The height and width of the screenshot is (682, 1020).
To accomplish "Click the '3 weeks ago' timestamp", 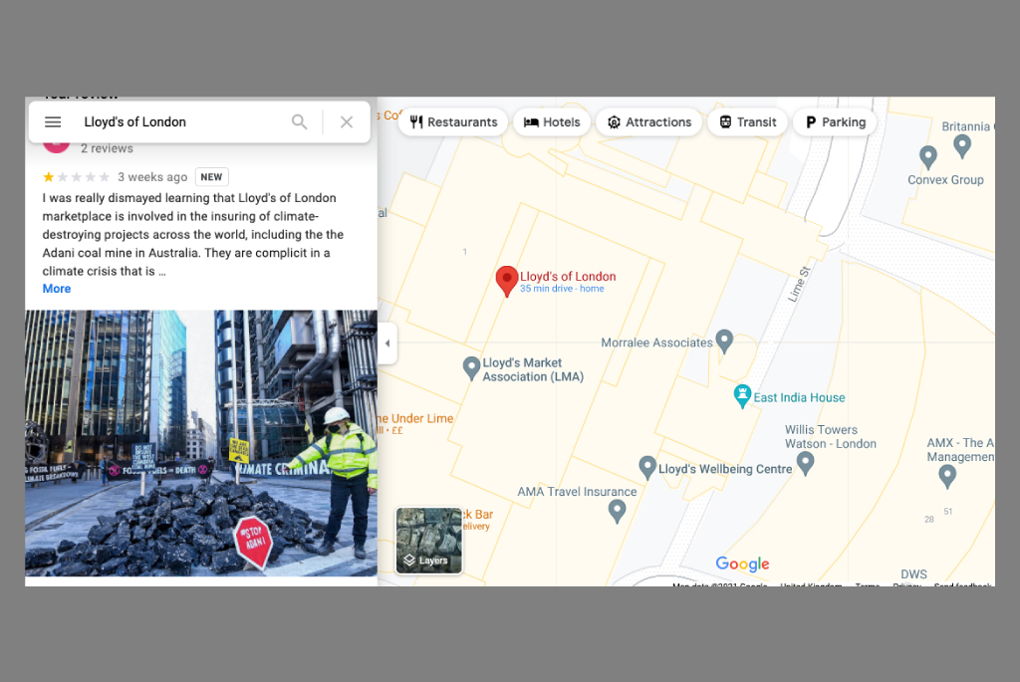I will click(x=152, y=177).
